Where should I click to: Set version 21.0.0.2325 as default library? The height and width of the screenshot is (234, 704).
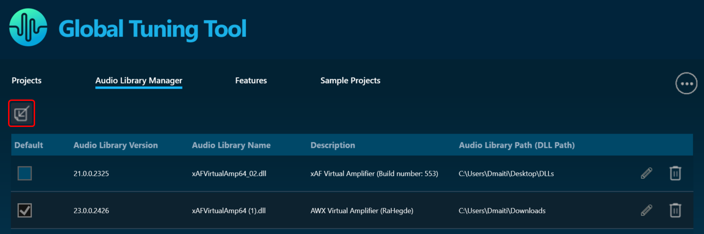tap(25, 173)
